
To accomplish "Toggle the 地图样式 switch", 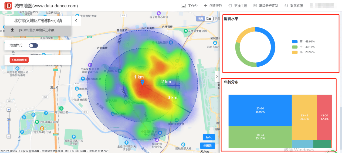I will point(33,45).
